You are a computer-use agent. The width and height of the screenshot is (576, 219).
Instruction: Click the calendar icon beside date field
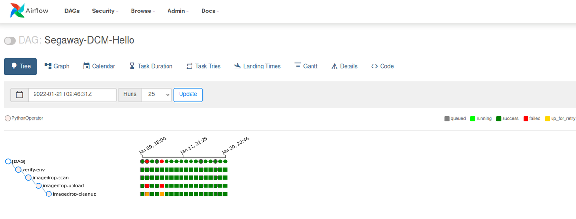(20, 94)
